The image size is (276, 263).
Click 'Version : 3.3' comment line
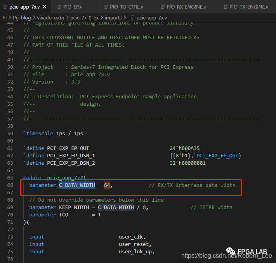pos(52,82)
